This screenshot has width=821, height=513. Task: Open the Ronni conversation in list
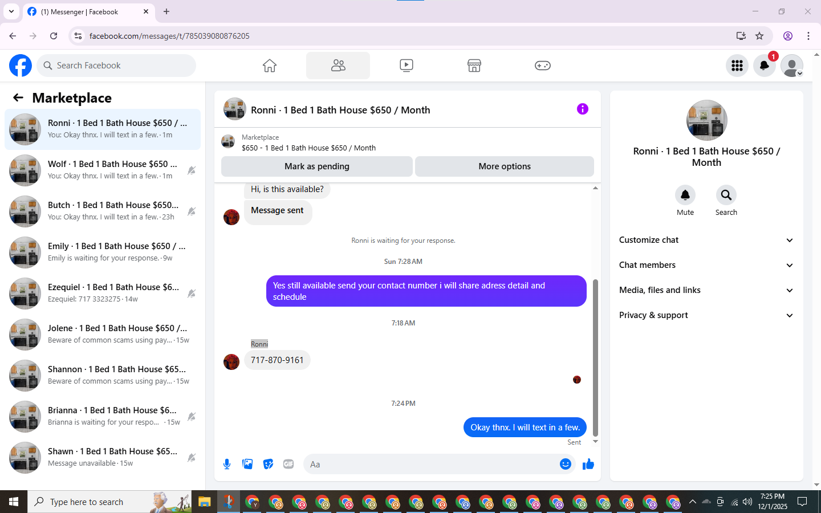pyautogui.click(x=103, y=129)
